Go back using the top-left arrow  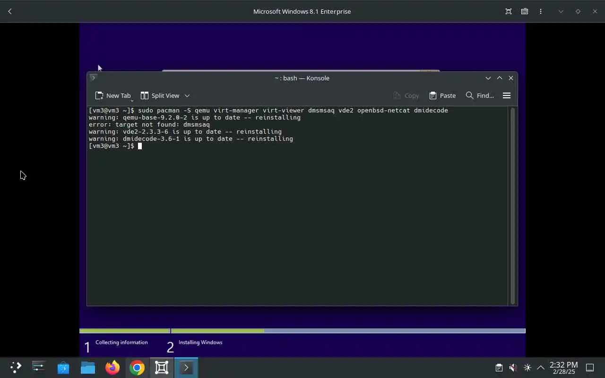[10, 11]
